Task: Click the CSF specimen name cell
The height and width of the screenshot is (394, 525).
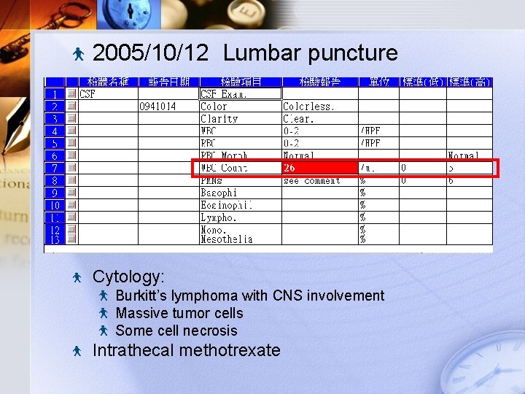Action: [108, 94]
